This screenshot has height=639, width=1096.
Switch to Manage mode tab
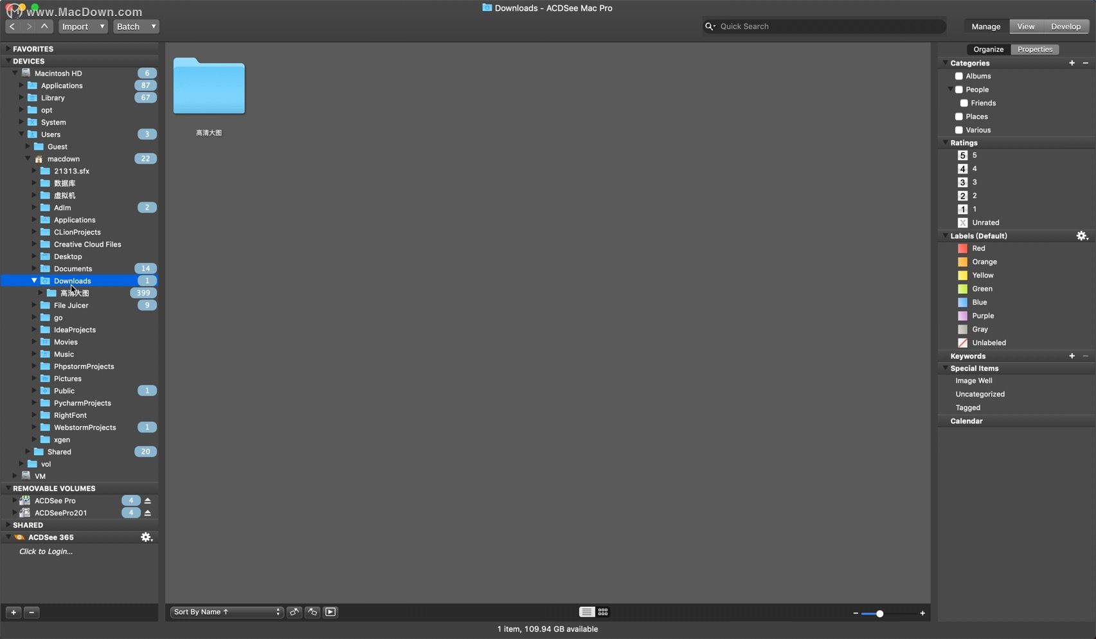coord(986,26)
